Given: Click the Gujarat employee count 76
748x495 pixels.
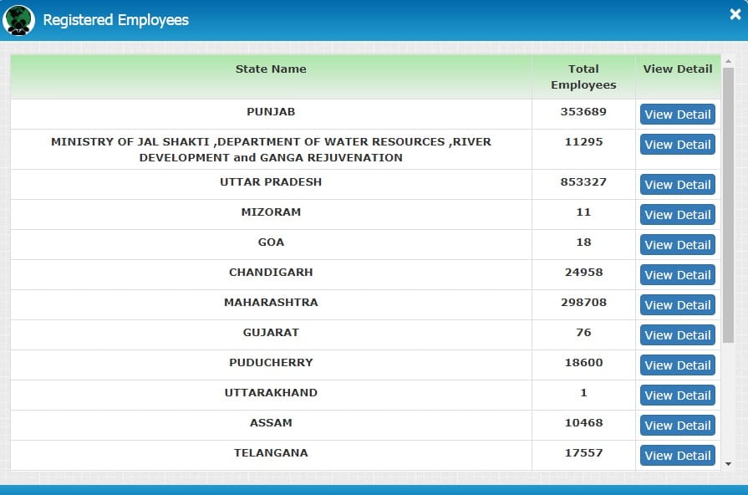Looking at the screenshot, I should pyautogui.click(x=583, y=332).
